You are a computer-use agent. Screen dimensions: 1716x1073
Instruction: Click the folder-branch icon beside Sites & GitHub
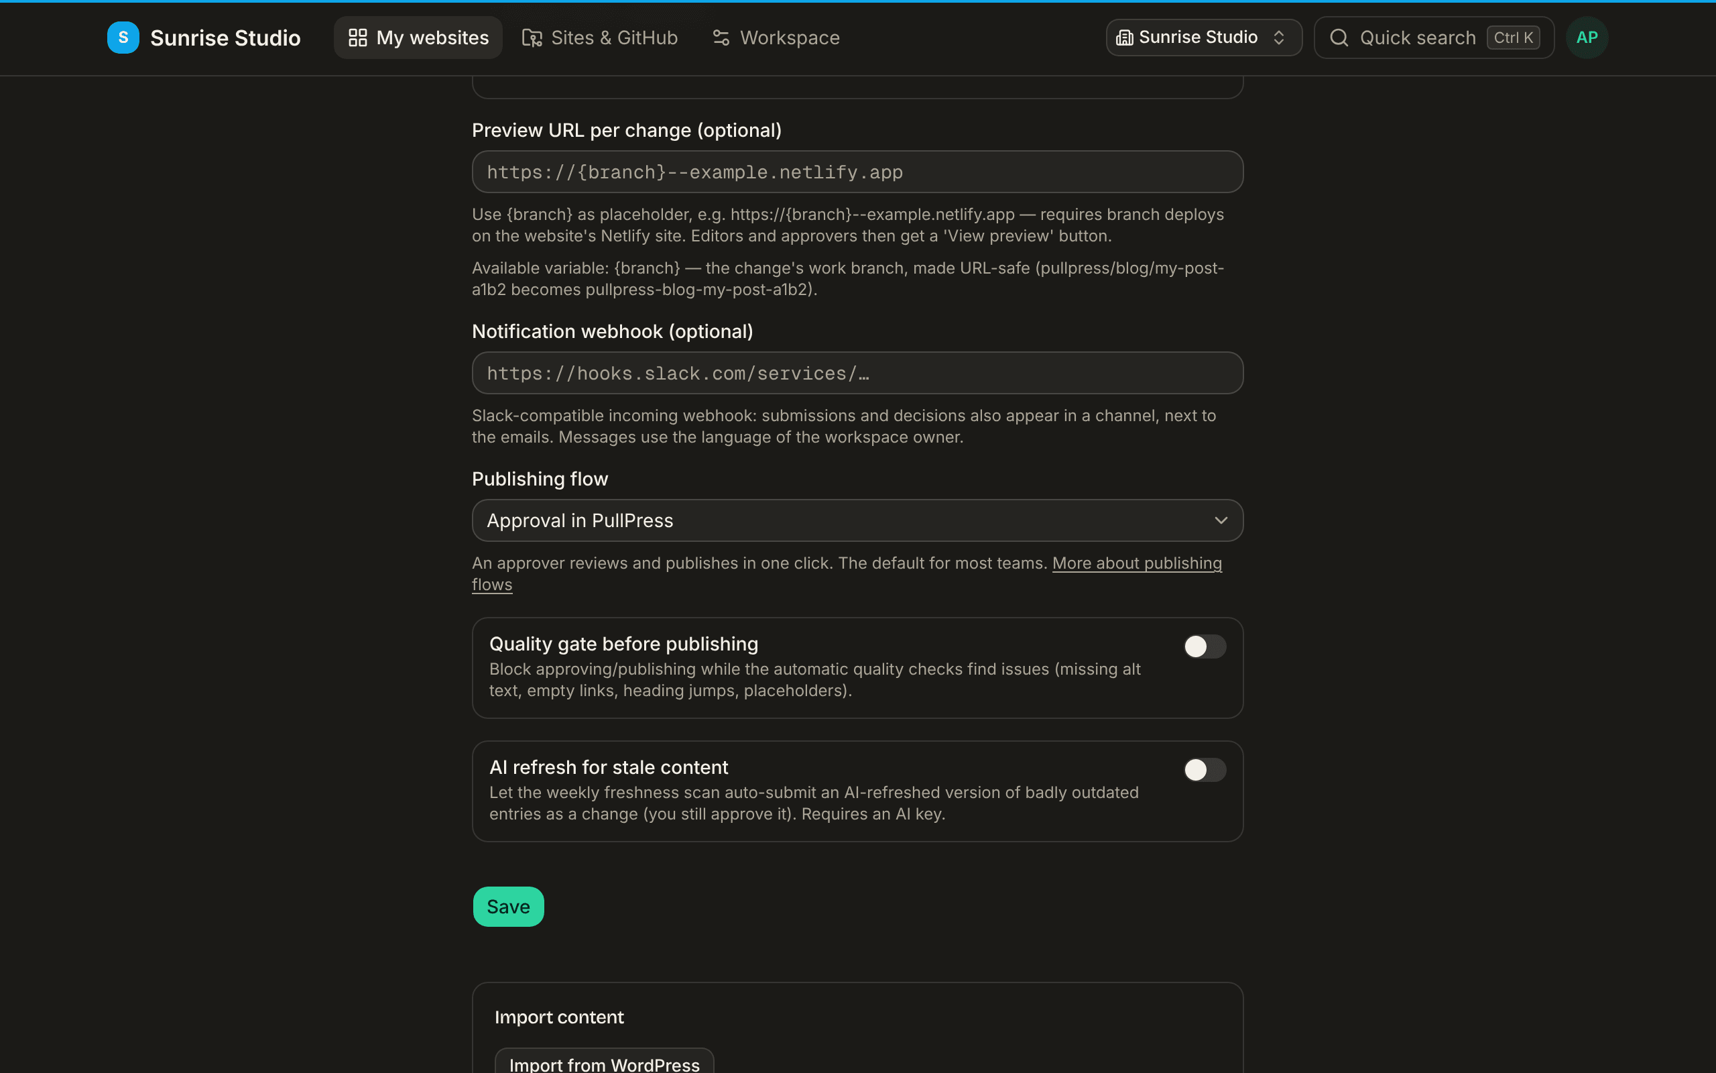(x=532, y=38)
